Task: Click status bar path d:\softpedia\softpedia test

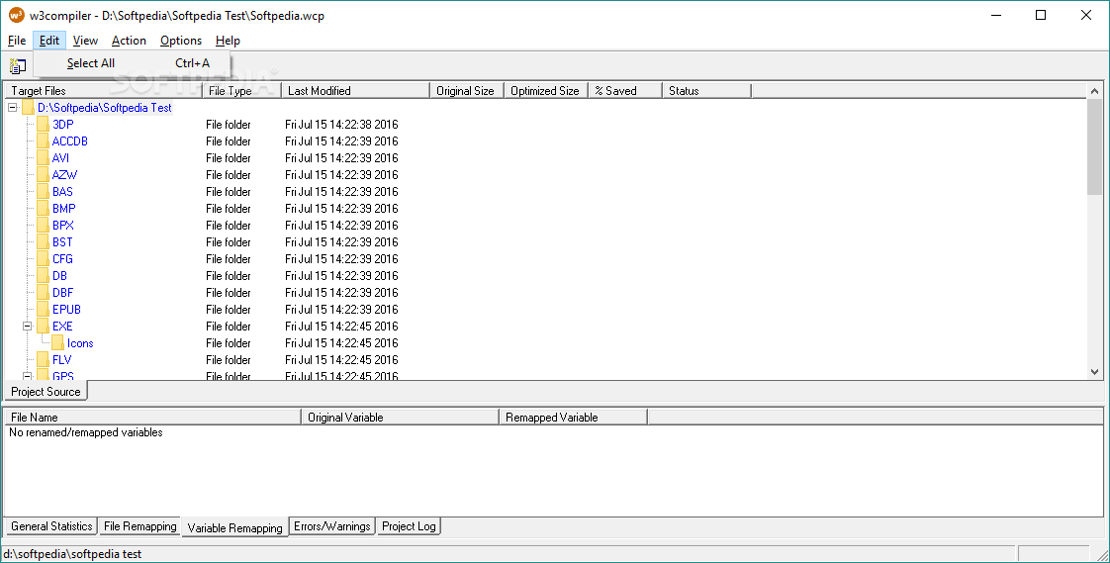Action: click(x=72, y=554)
